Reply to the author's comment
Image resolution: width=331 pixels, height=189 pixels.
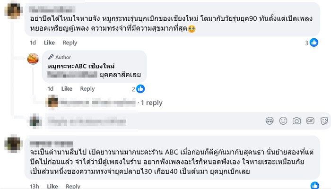(x=87, y=89)
